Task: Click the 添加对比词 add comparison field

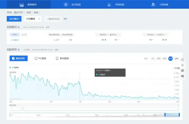Action: coord(53,19)
